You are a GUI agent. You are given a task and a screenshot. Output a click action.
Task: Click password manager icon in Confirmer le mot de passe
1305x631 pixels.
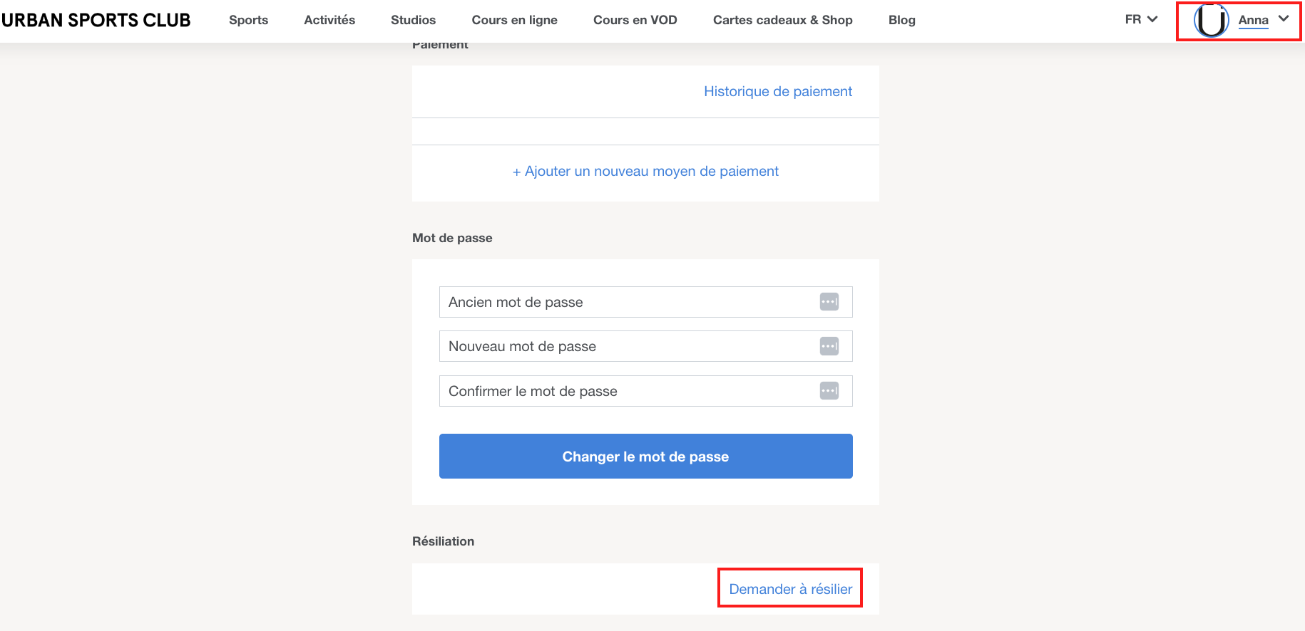pyautogui.click(x=829, y=391)
